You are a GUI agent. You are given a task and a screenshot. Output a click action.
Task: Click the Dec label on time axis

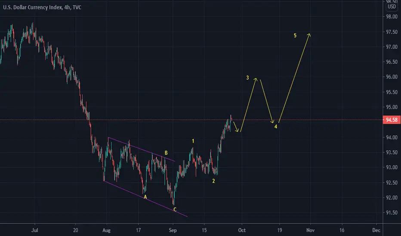pos(376,230)
